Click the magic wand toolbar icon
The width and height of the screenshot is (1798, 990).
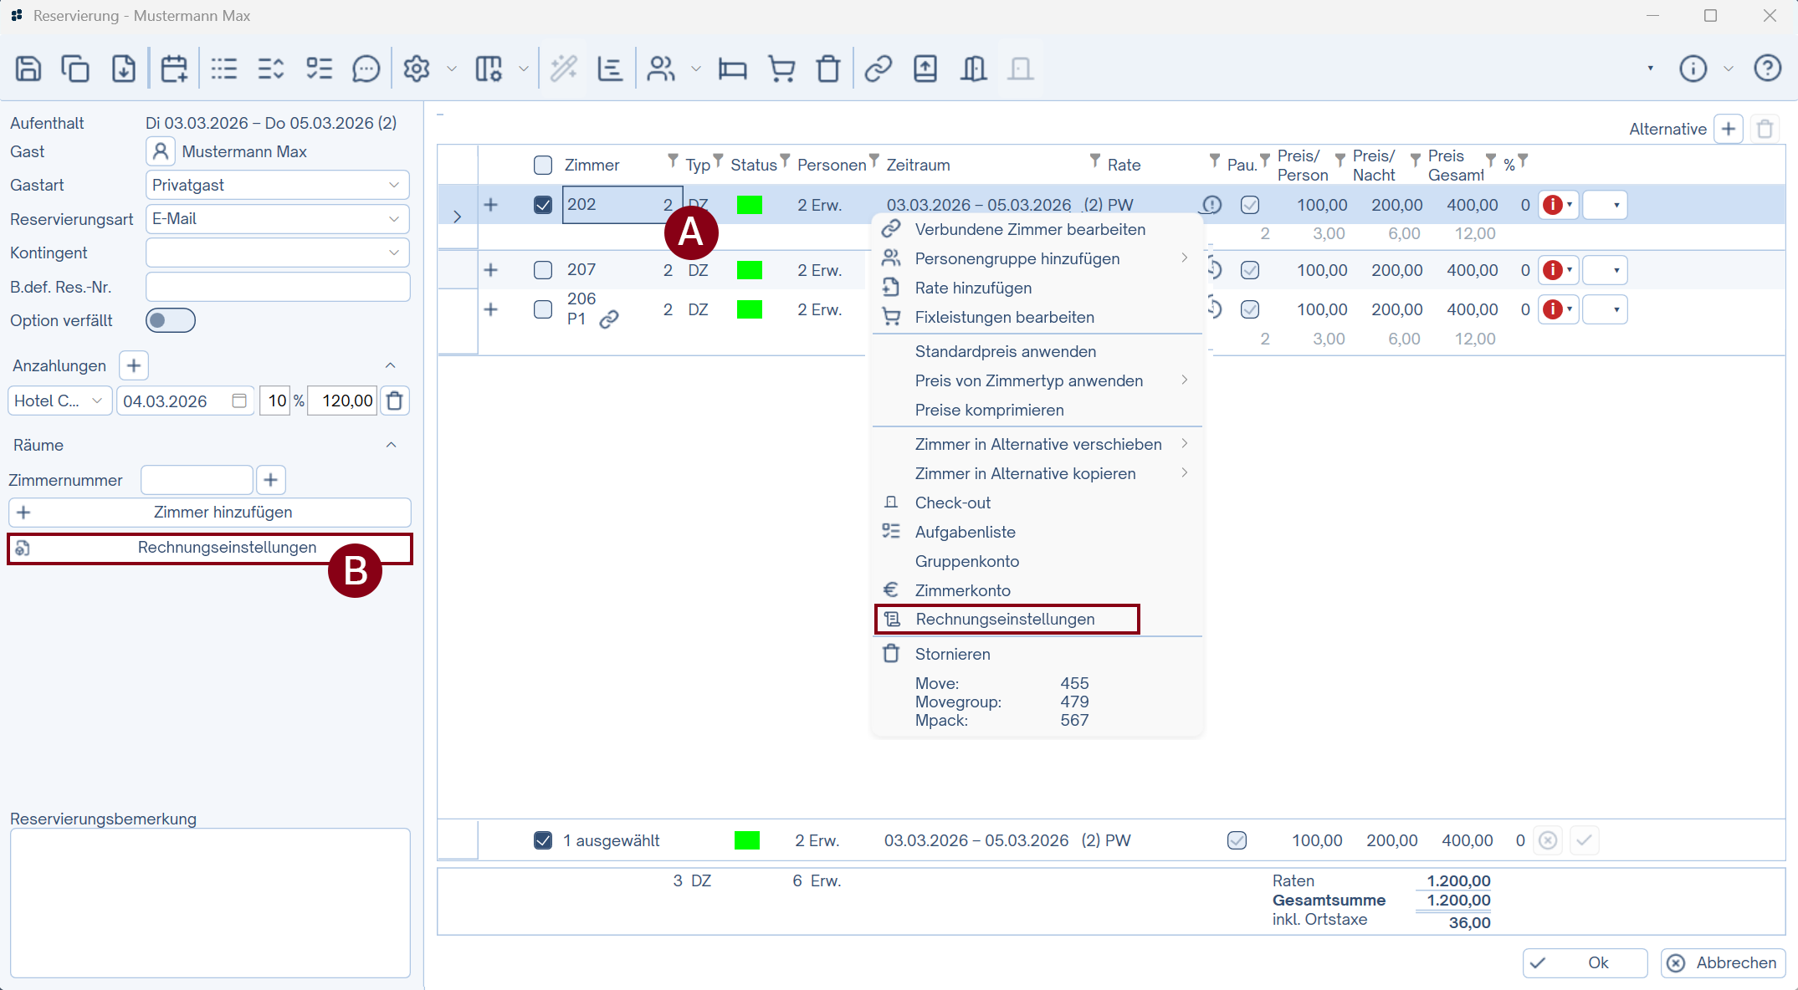(x=563, y=69)
